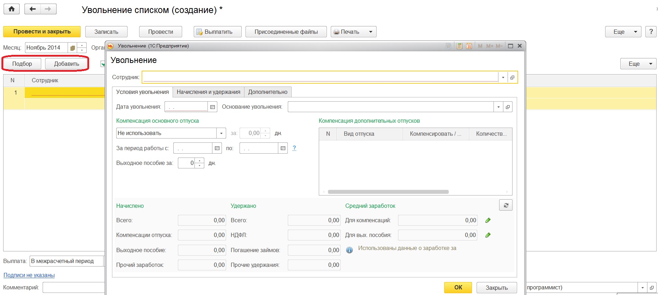This screenshot has height=295, width=658.
Task: Open calculator icon in dialog title bar
Action: [459, 46]
